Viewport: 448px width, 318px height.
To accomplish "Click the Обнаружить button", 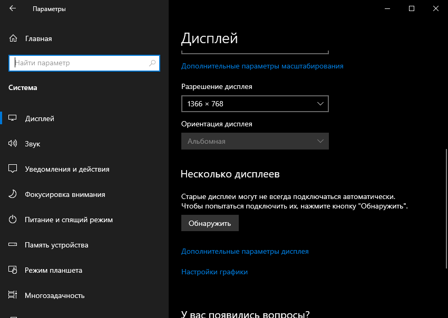I will (210, 223).
